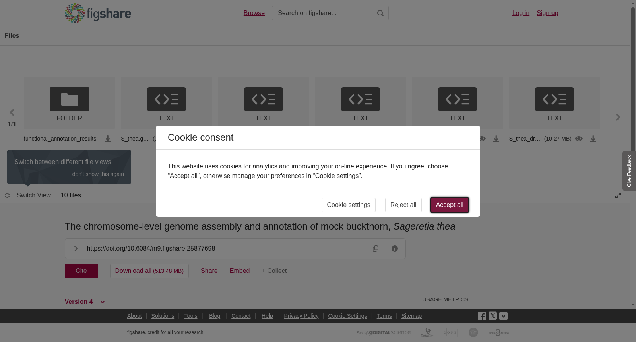
Task: Open the Version 4 dropdown
Action: point(85,302)
